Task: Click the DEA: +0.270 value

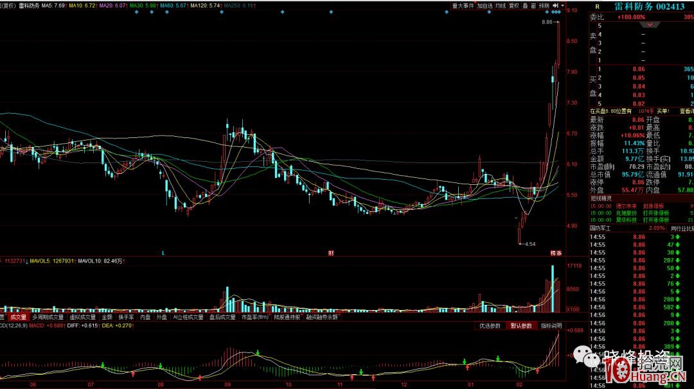Action: (118, 326)
